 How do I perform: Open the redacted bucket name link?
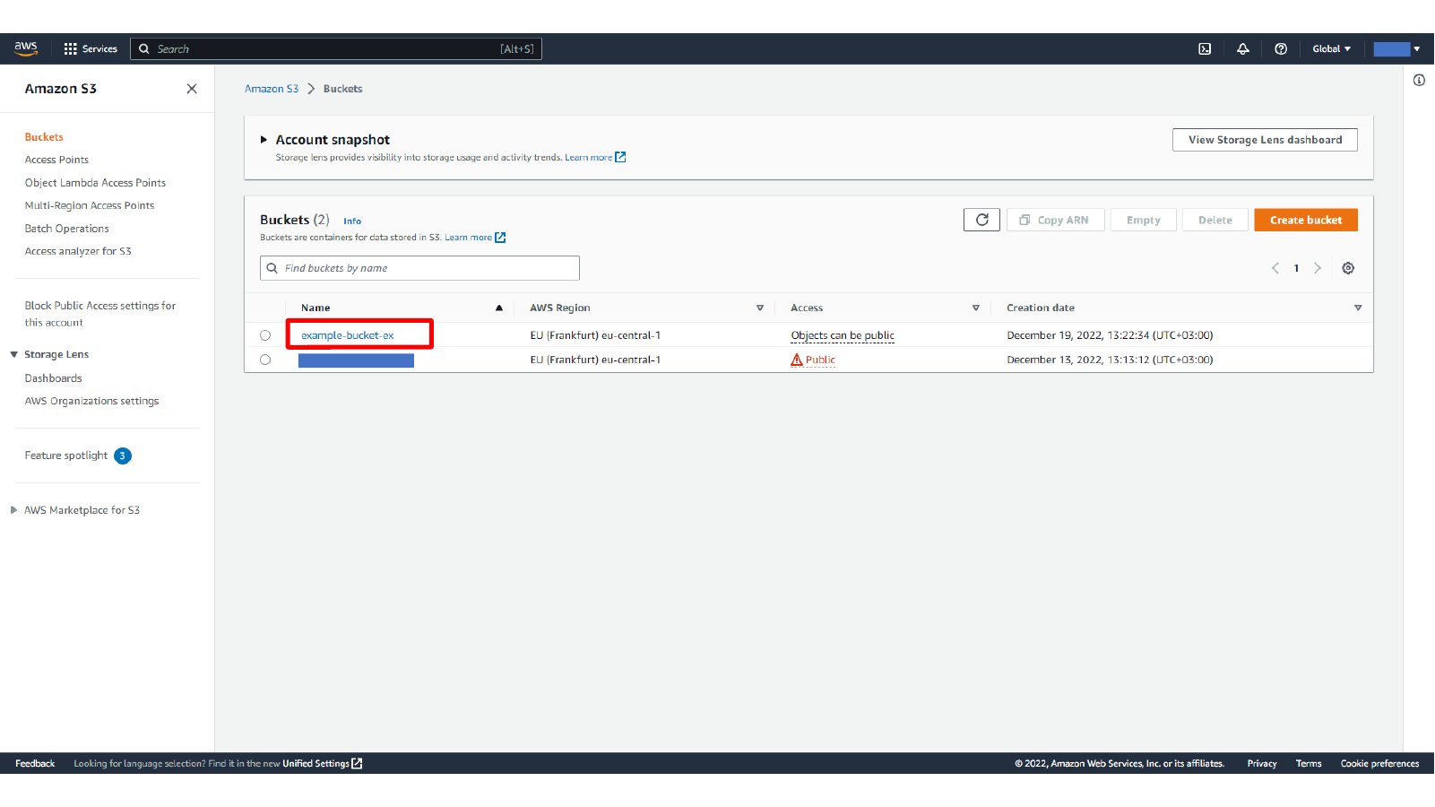click(356, 360)
